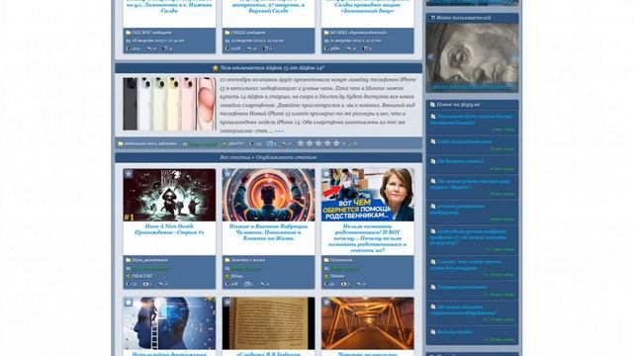Viewport: 633px width, 356px height.
Task: Show next user photo with right arrow
Action: pyautogui.click(x=514, y=57)
